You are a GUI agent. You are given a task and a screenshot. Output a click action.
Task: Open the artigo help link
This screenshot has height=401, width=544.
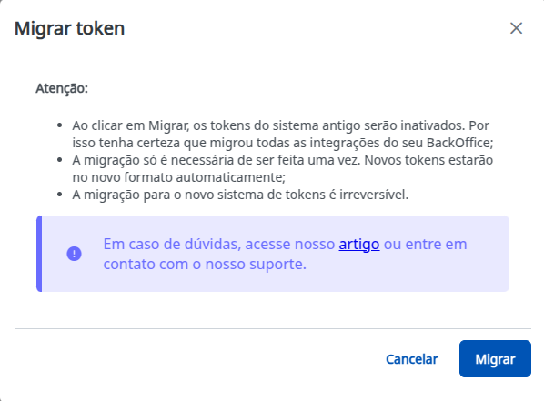tap(359, 245)
